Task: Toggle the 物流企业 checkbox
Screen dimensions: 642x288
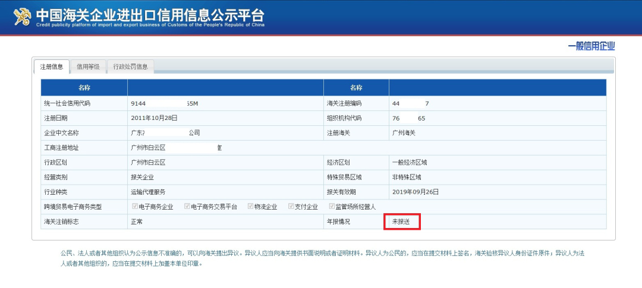Action: [x=250, y=206]
